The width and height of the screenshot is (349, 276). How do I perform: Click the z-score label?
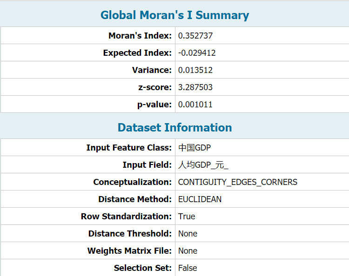(155, 87)
